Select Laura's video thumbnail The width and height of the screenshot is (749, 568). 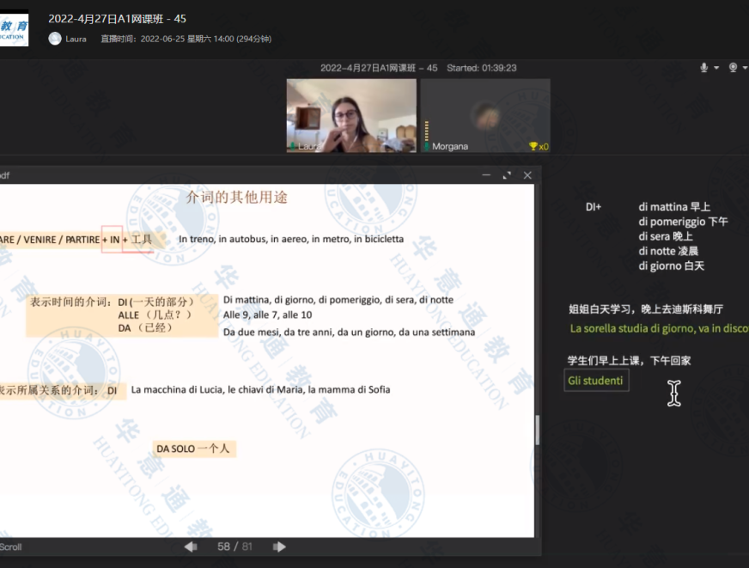tap(350, 113)
